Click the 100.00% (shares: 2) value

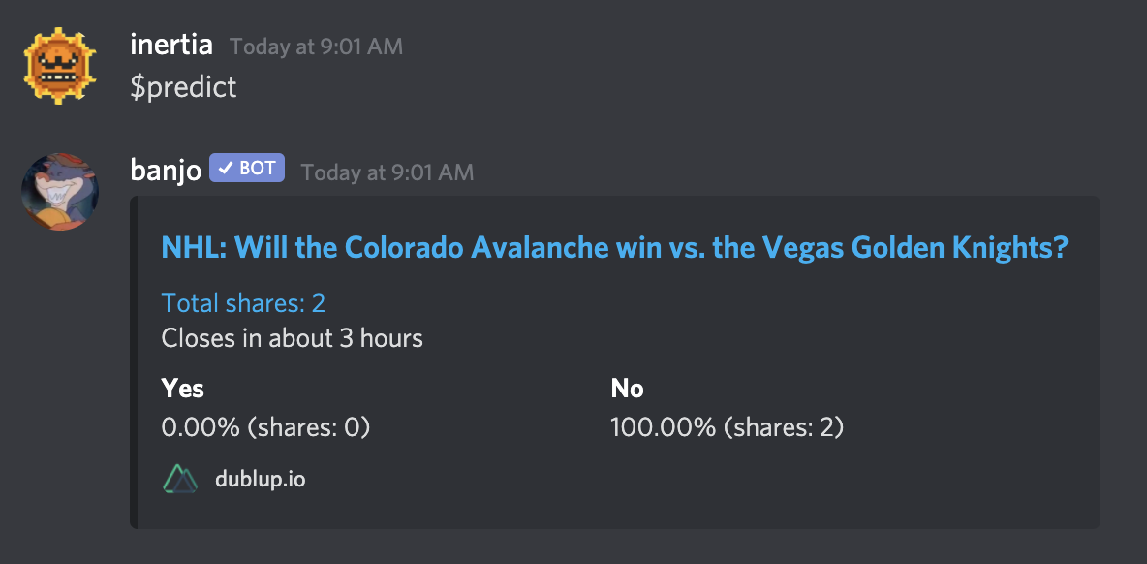pos(727,426)
